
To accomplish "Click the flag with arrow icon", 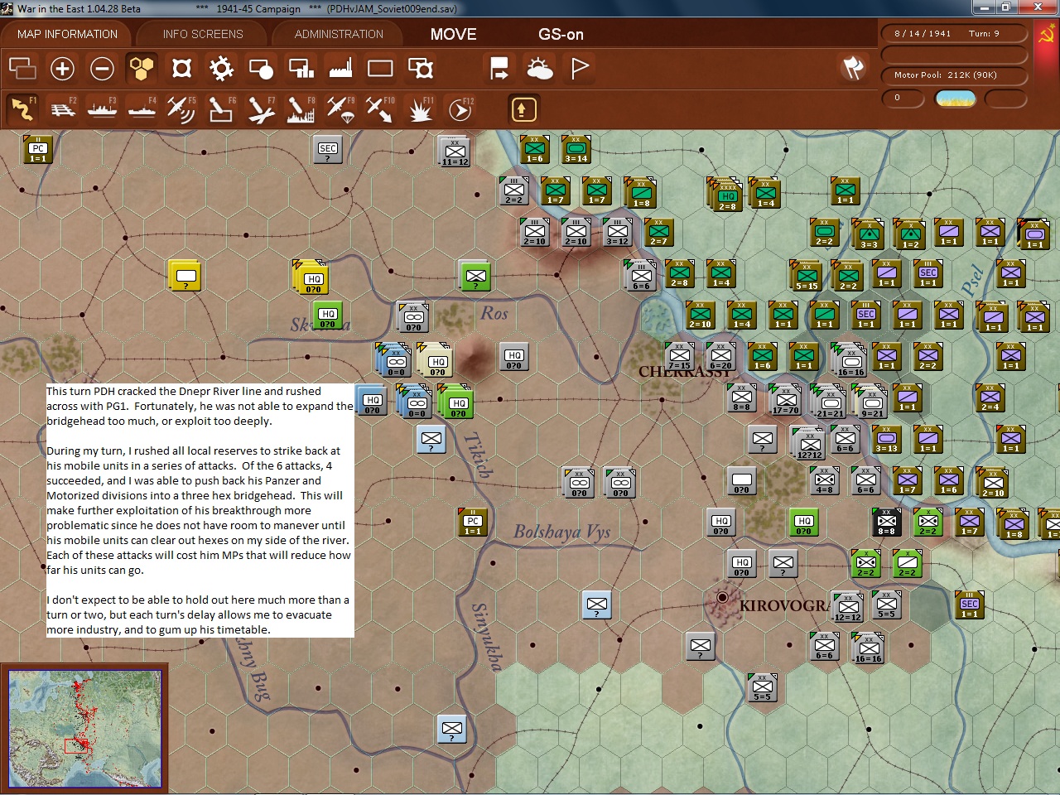I will click(499, 68).
